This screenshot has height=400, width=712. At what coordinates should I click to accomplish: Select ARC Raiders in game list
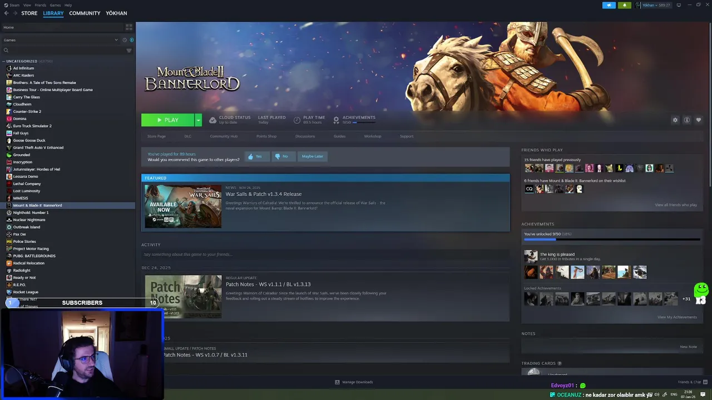[x=23, y=76]
